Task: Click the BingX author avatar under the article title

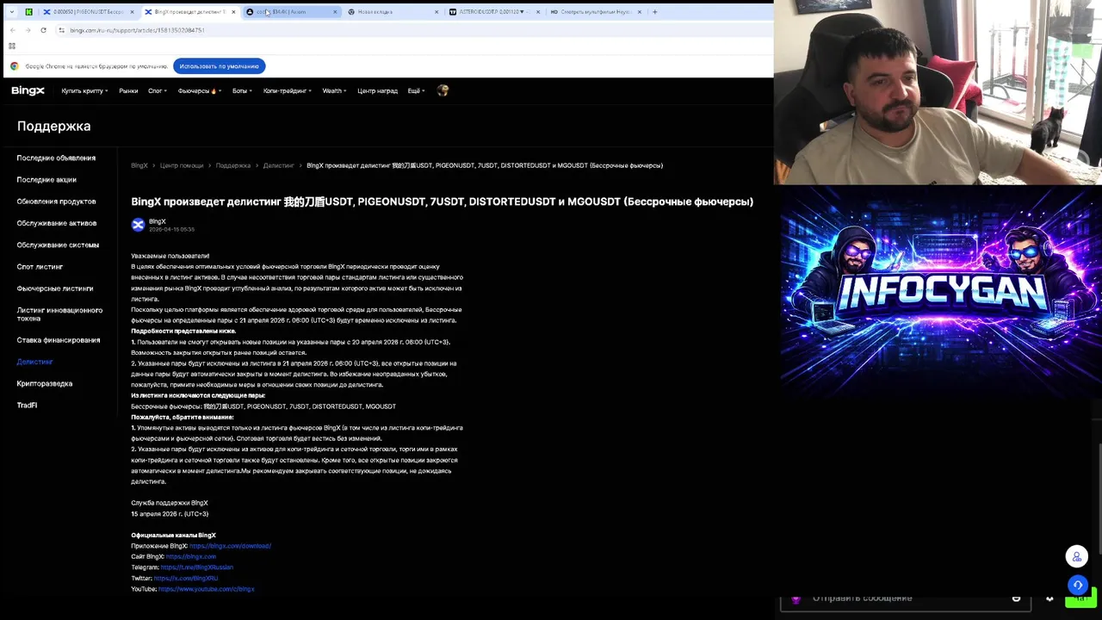Action: tap(138, 225)
